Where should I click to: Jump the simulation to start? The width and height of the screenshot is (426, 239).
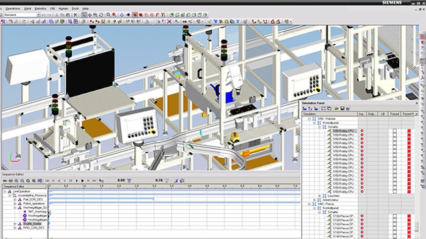(x=48, y=181)
